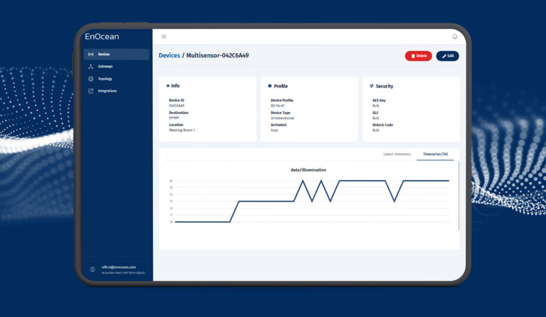Select the Integrations sidebar icon

point(91,91)
